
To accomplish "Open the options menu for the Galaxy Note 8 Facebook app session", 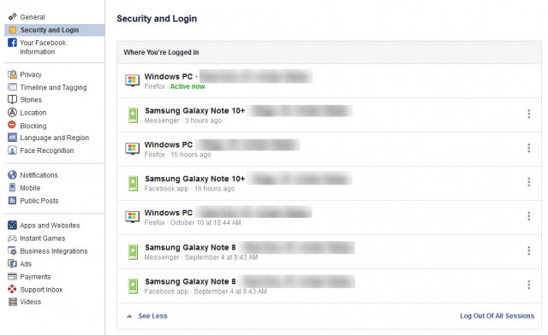I will pos(529,285).
